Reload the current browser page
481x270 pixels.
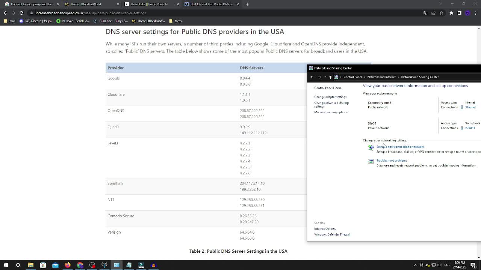pyautogui.click(x=21, y=13)
